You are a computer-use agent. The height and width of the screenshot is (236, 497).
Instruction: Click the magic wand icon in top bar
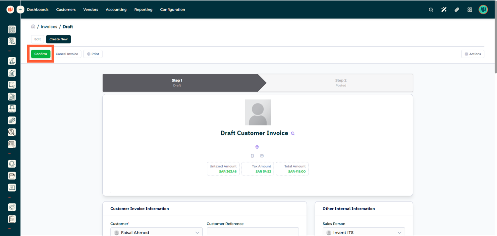pyautogui.click(x=444, y=10)
